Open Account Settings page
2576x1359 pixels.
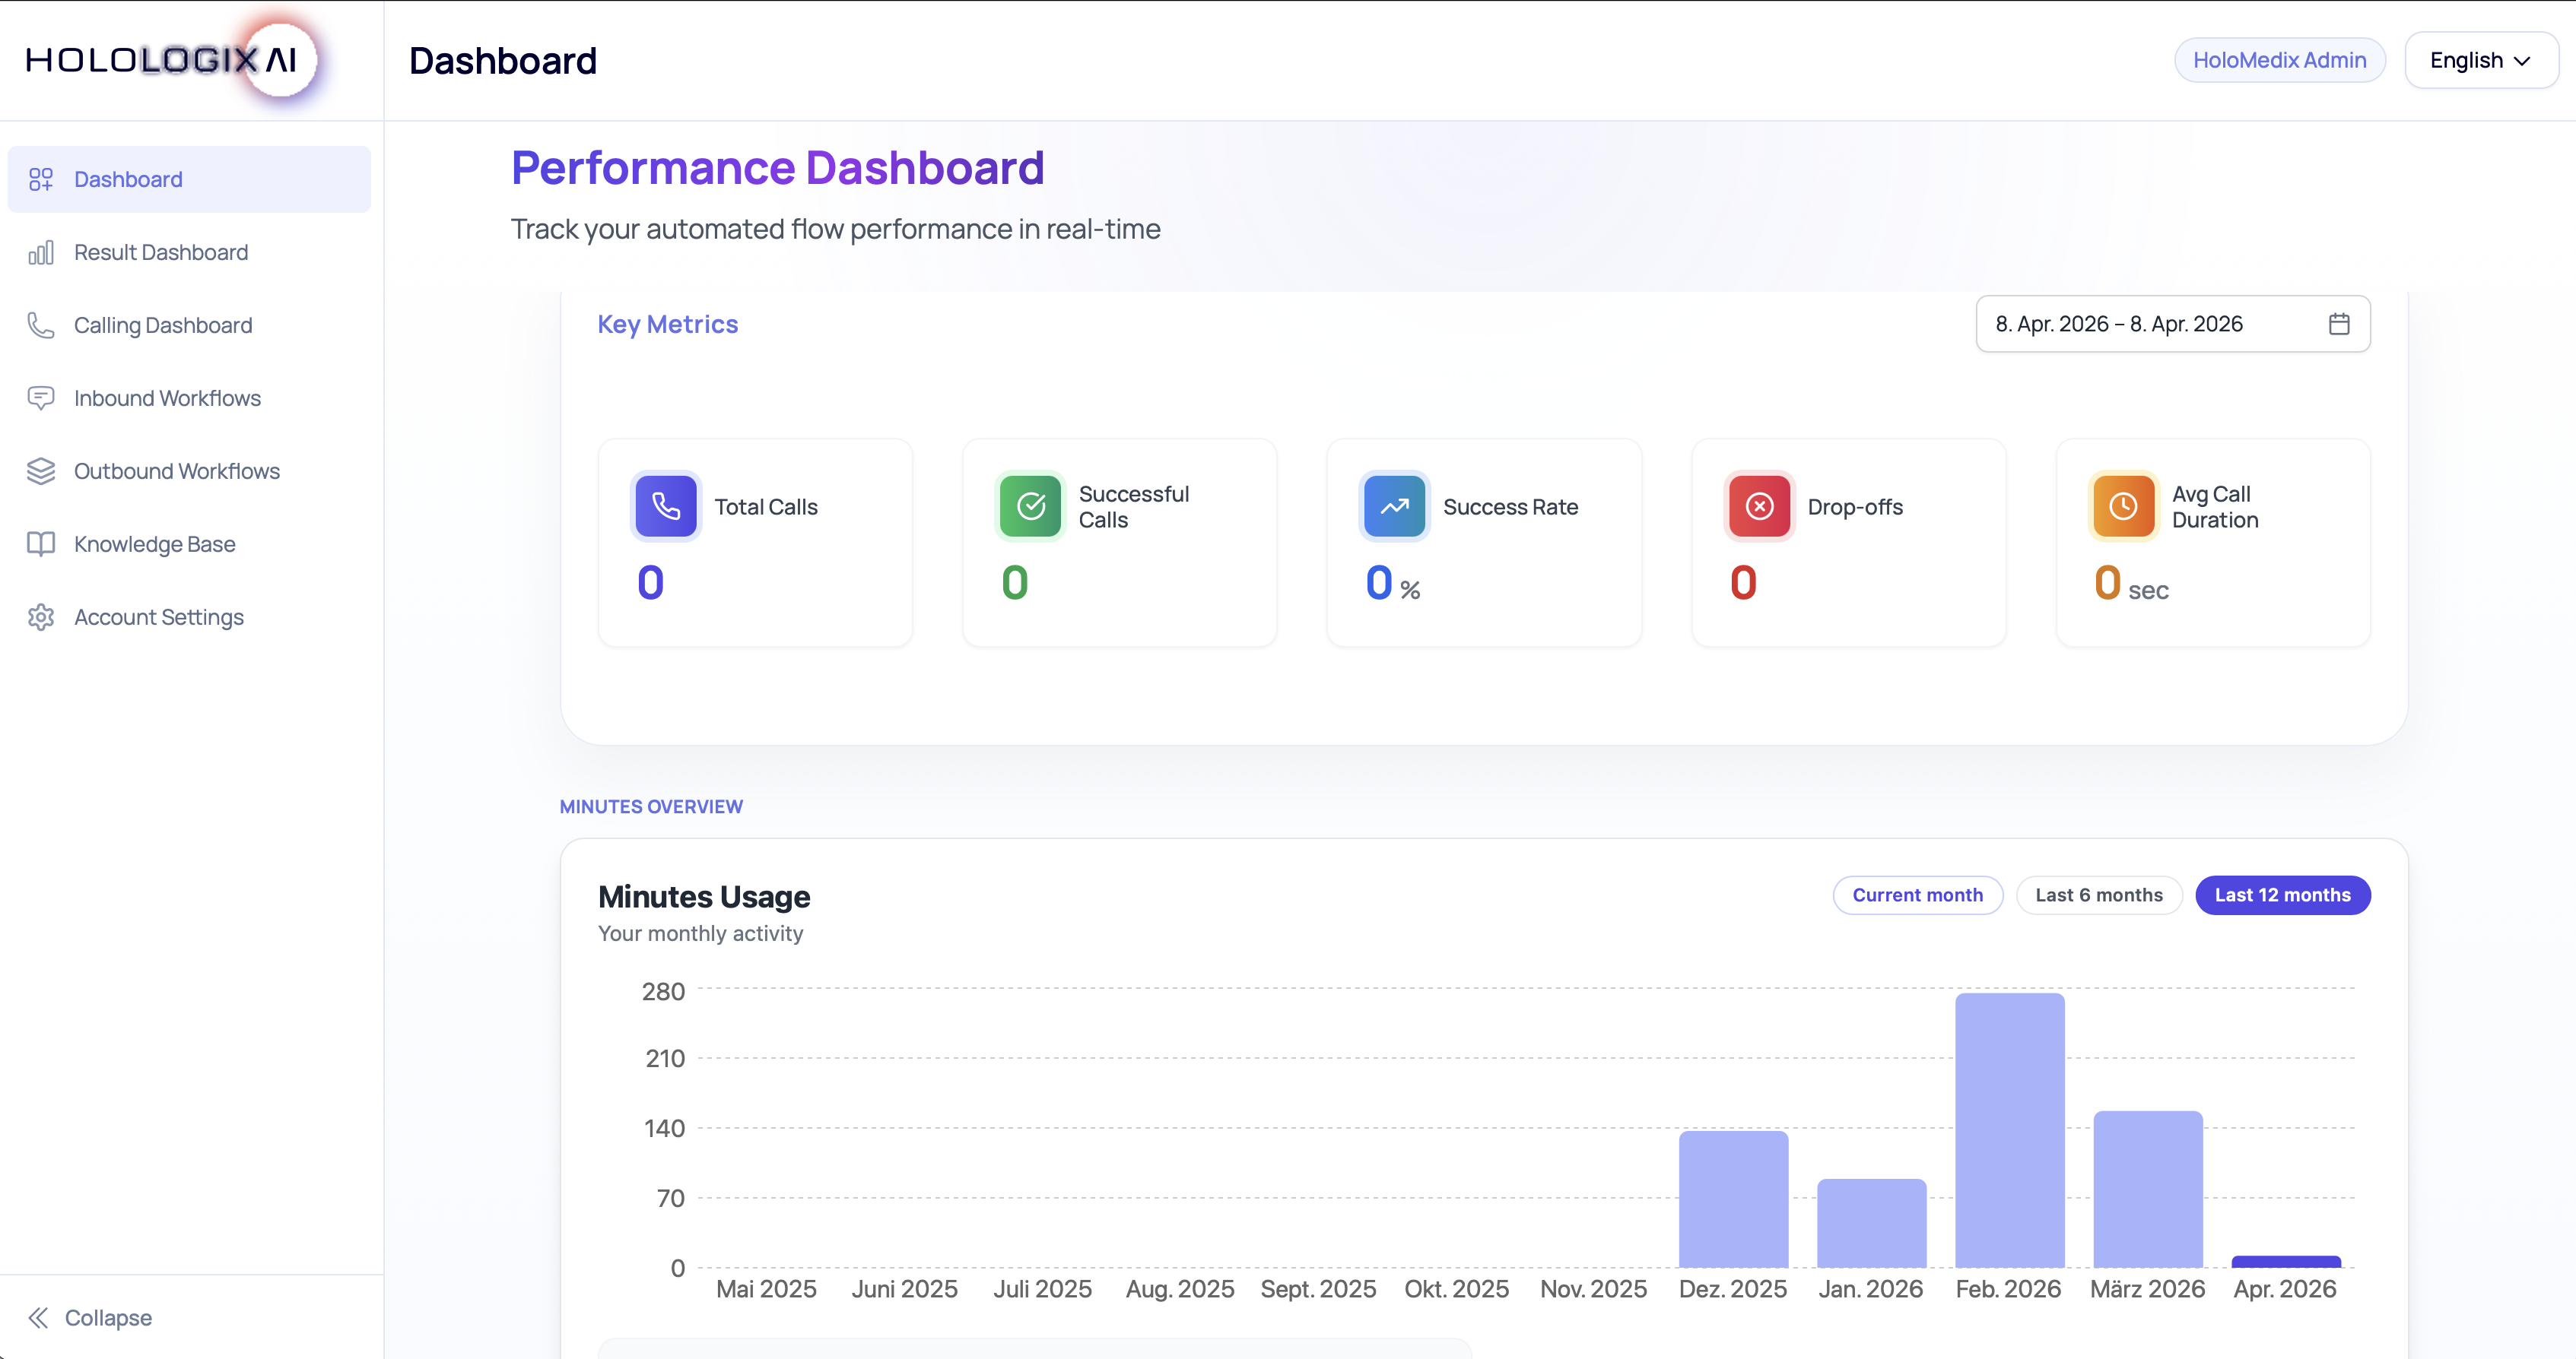(158, 616)
